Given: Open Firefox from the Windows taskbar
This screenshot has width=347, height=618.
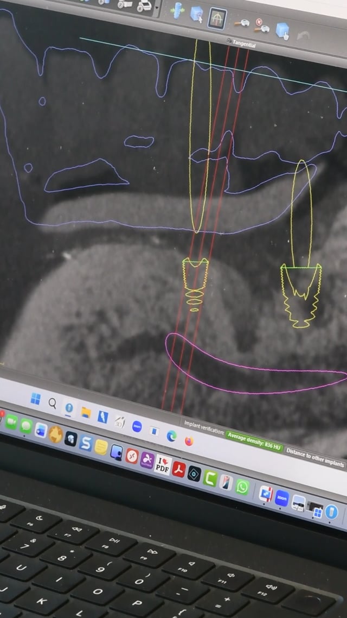Looking at the screenshot, I should point(189,440).
